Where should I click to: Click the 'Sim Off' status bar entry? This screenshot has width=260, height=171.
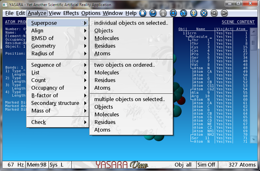pyautogui.click(x=206, y=165)
